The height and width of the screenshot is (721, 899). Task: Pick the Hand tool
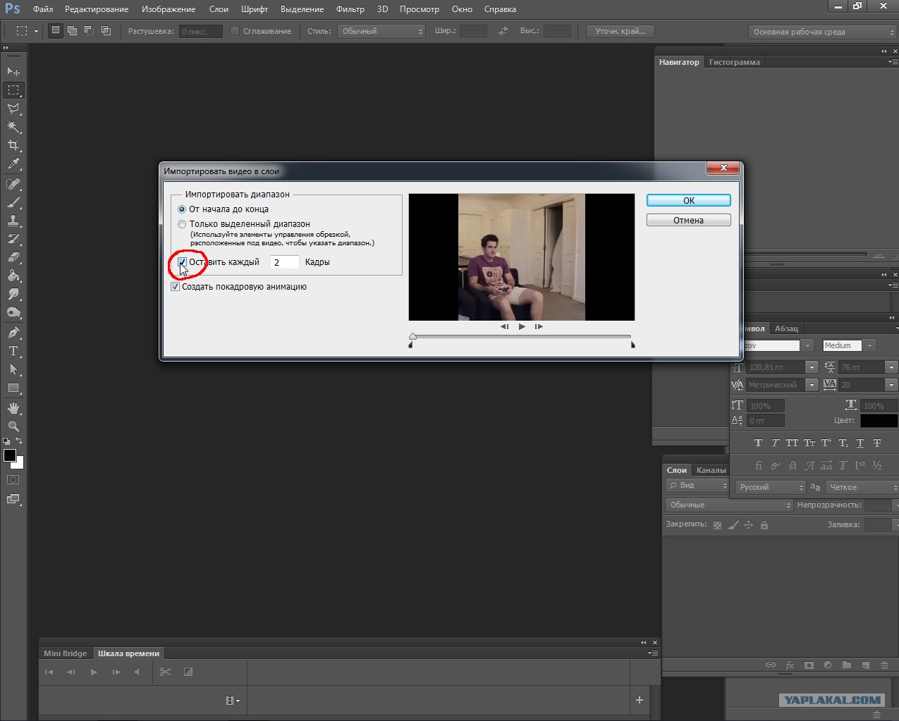point(13,408)
